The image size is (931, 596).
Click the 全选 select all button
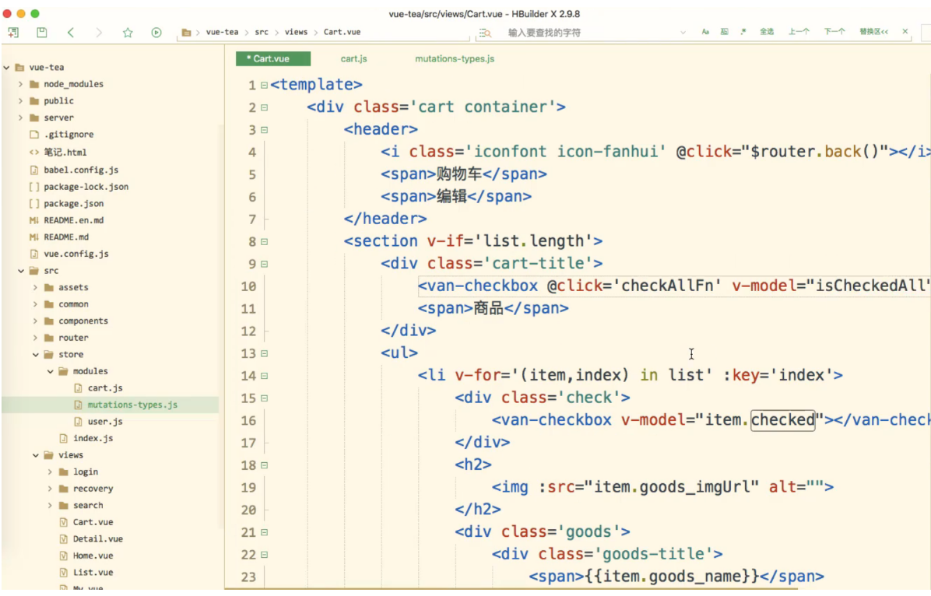pos(767,31)
